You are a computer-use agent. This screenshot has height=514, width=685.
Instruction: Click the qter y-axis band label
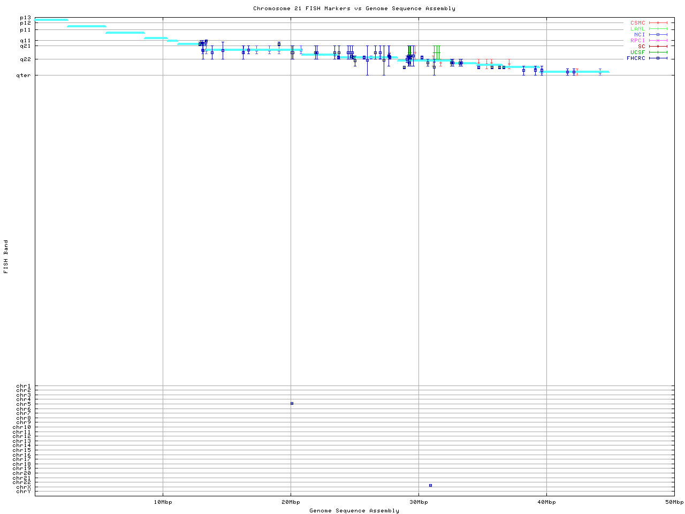23,75
